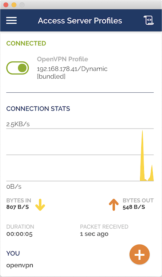Click the 192.168.178.41/Dynamic profile address
The image size is (162, 277).
72,69
